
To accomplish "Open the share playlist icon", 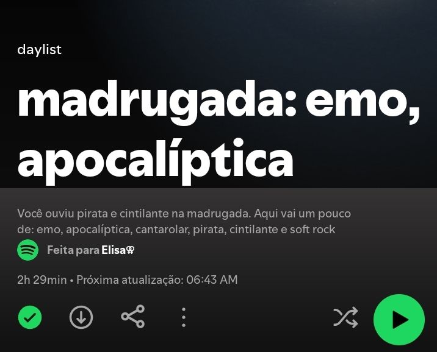I will click(x=132, y=317).
